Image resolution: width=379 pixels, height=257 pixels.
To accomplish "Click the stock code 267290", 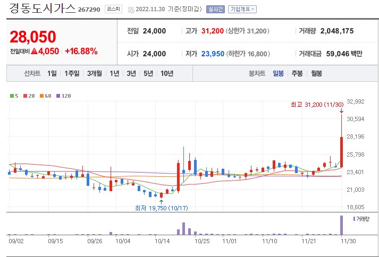I will coord(89,10).
